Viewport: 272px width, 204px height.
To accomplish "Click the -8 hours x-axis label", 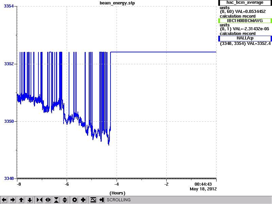I will click(19, 184).
